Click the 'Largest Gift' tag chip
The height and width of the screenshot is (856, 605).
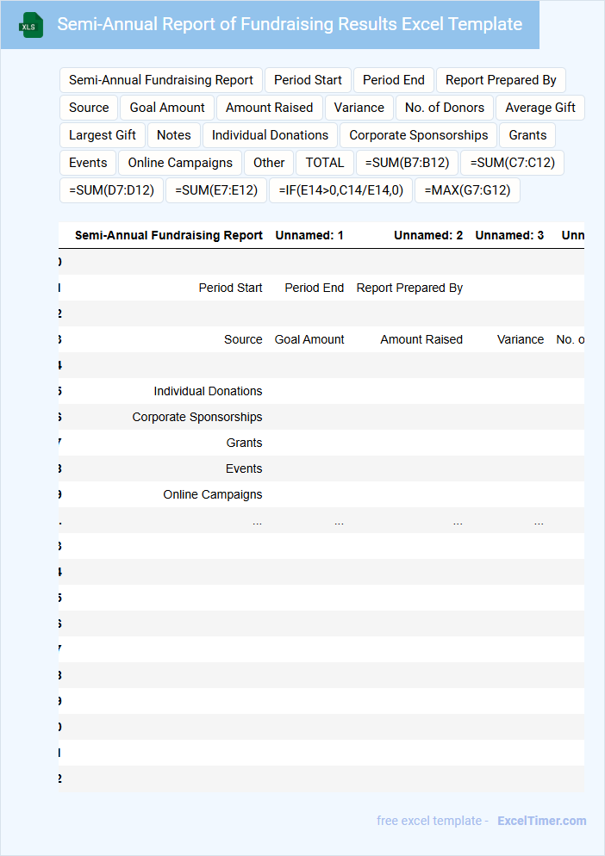(103, 135)
